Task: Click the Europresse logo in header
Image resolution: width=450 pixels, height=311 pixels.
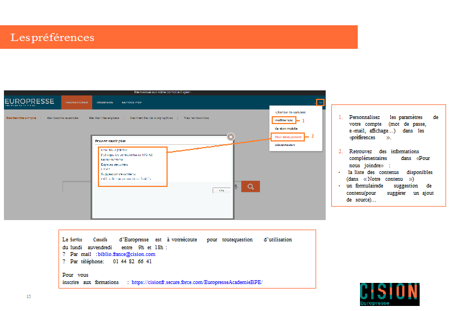Action: tap(30, 102)
